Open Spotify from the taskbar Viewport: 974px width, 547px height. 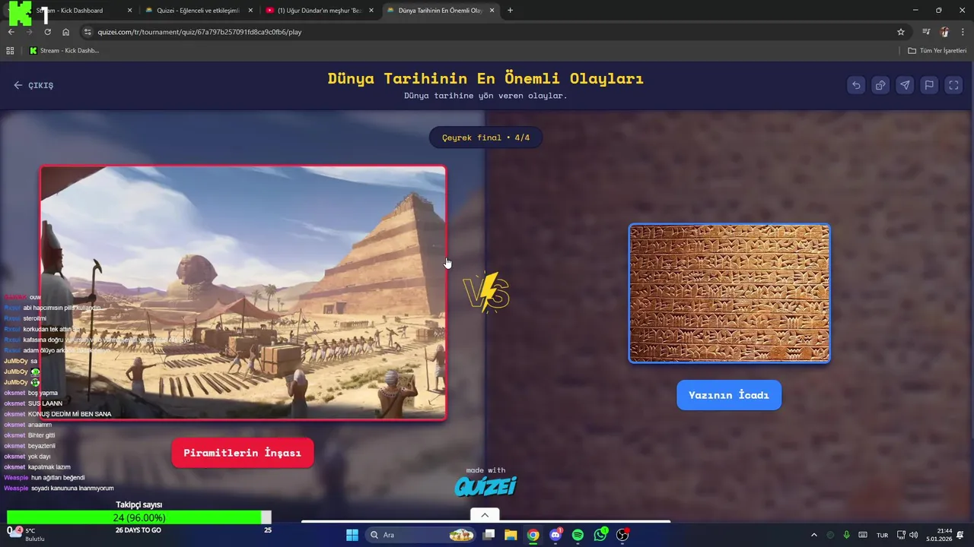tap(578, 535)
